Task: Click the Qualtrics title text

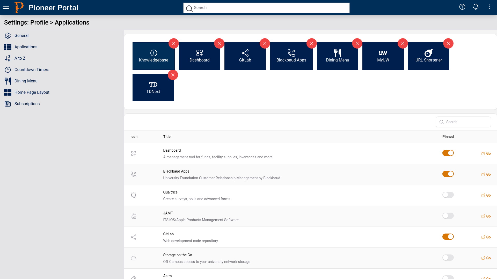Action: coord(170,192)
